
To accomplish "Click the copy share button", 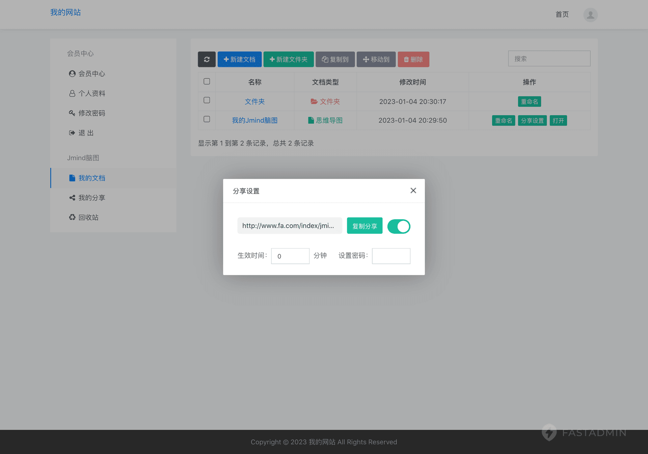I will point(364,226).
